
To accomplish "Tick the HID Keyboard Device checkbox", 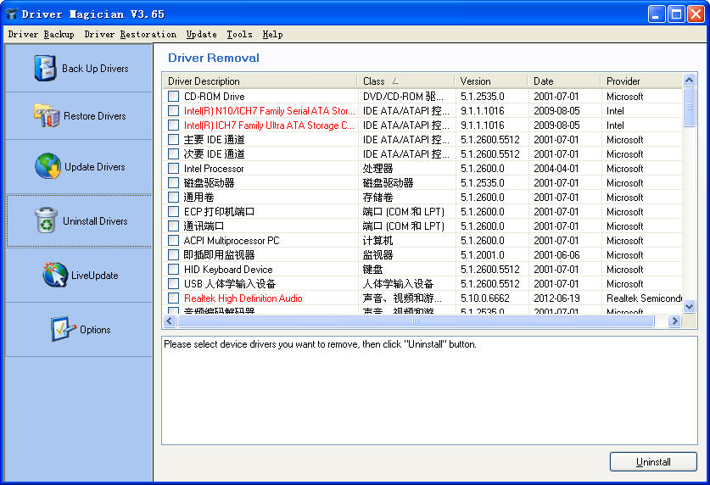I will [173, 269].
